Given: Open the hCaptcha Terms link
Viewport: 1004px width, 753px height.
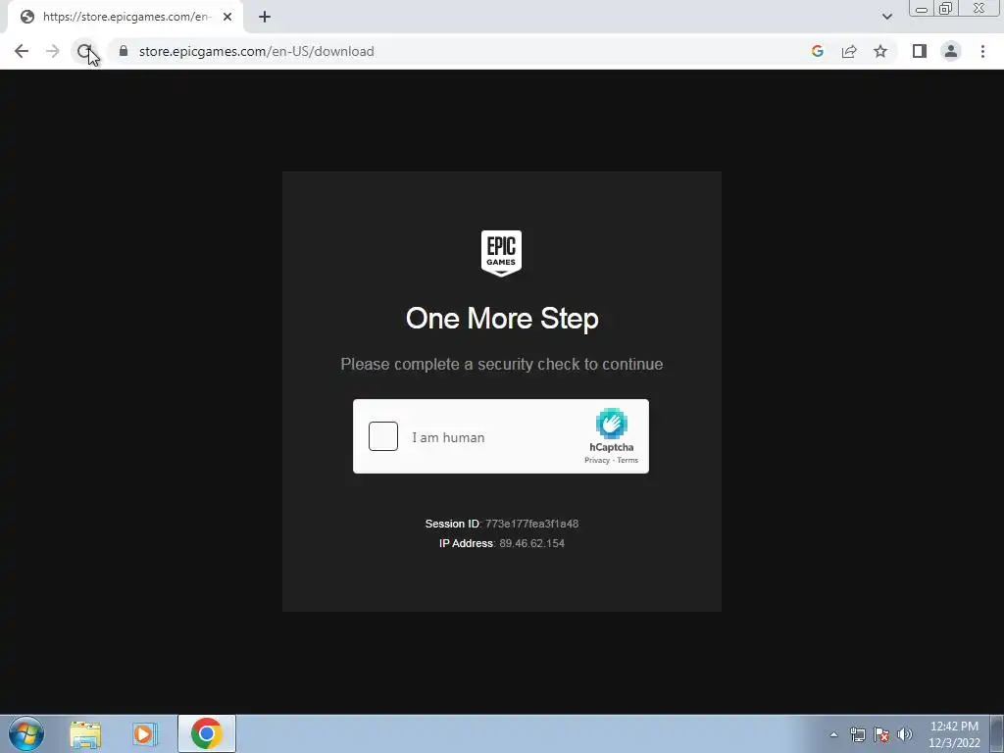Looking at the screenshot, I should pyautogui.click(x=627, y=461).
